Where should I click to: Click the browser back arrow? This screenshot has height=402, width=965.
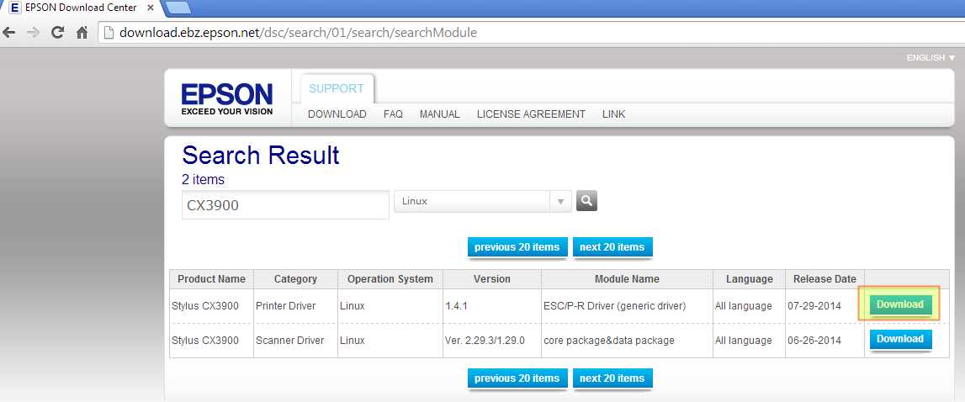pos(9,33)
